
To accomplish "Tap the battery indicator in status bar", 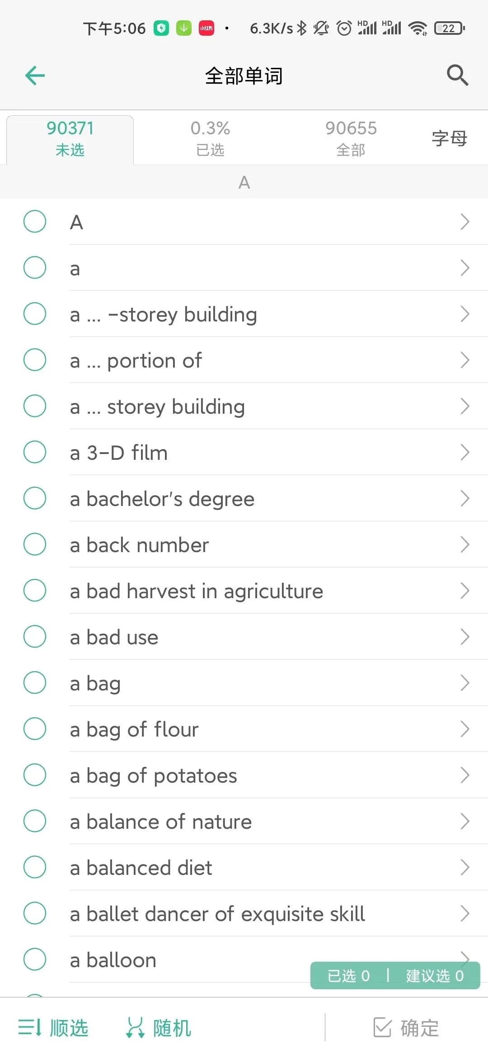I will coord(449,28).
